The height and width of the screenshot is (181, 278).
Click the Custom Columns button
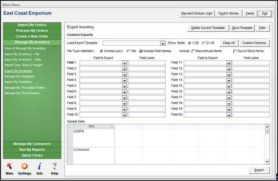click(x=254, y=43)
